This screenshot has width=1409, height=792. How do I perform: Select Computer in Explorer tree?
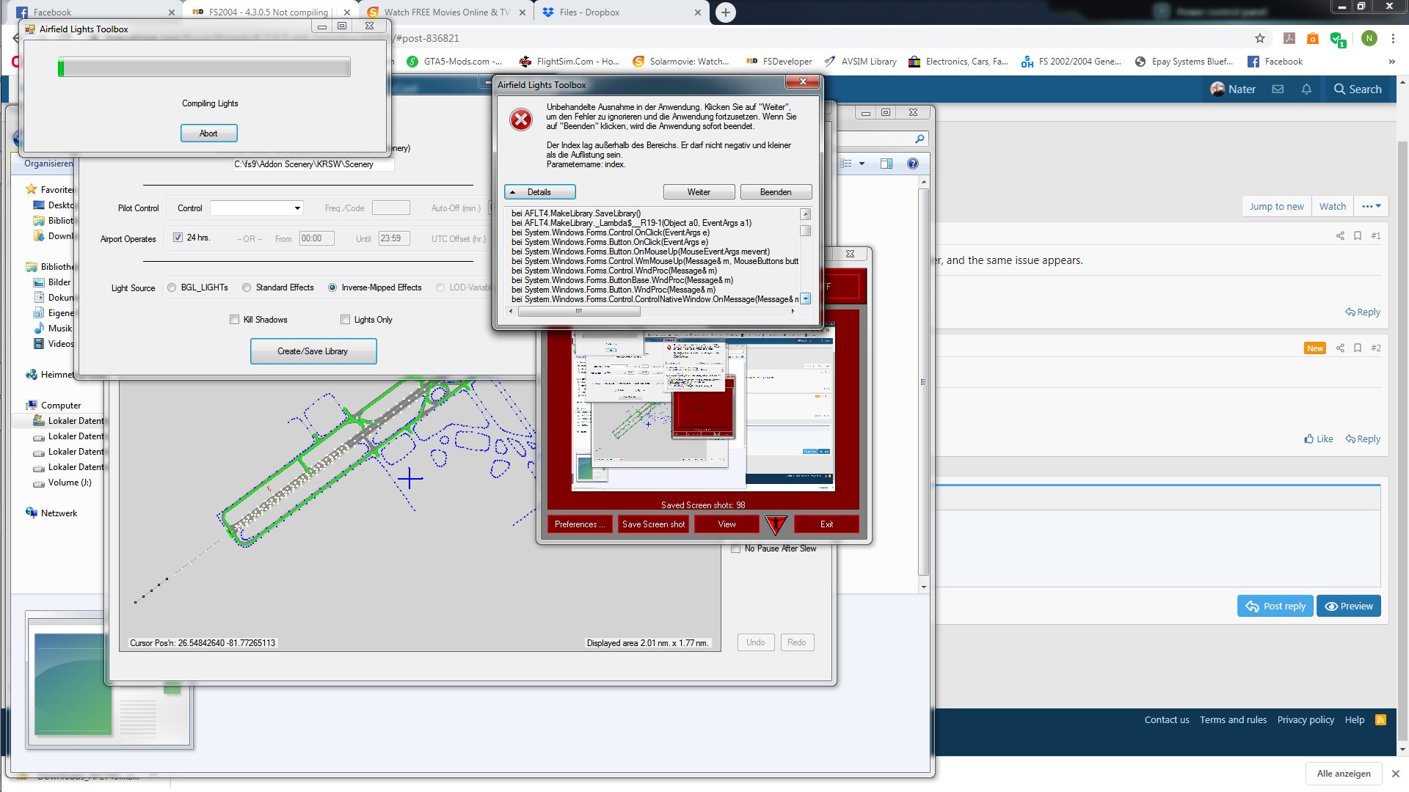[x=60, y=406]
